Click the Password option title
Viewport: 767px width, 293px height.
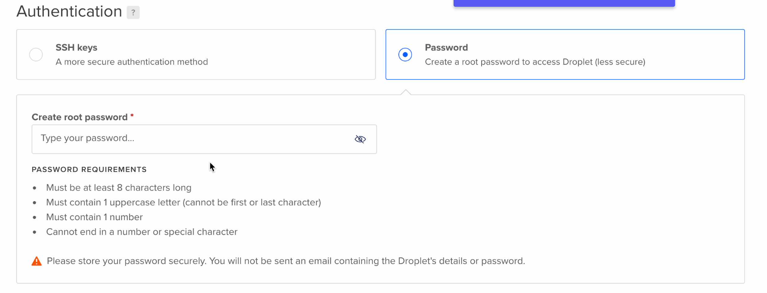coord(446,47)
